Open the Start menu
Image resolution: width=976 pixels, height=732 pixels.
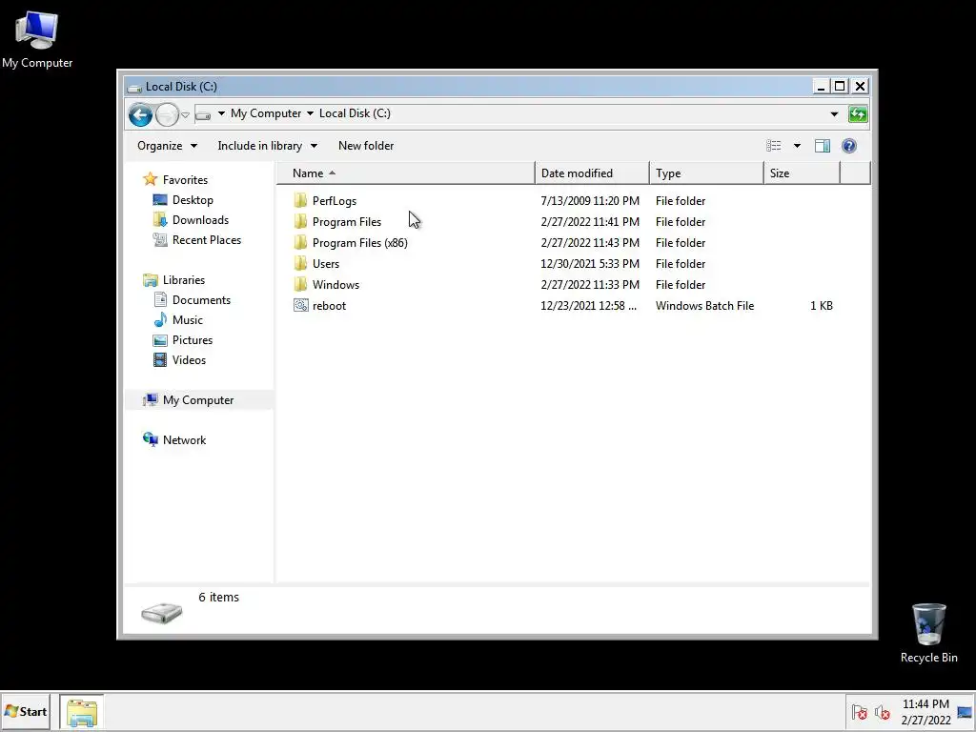[x=26, y=711]
